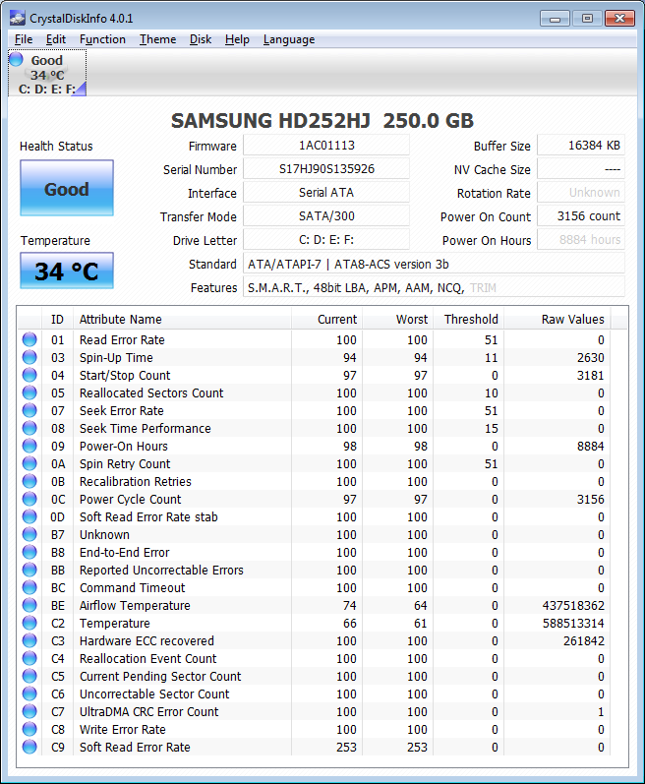
Task: Click the Attribute Name column header
Action: [x=182, y=319]
